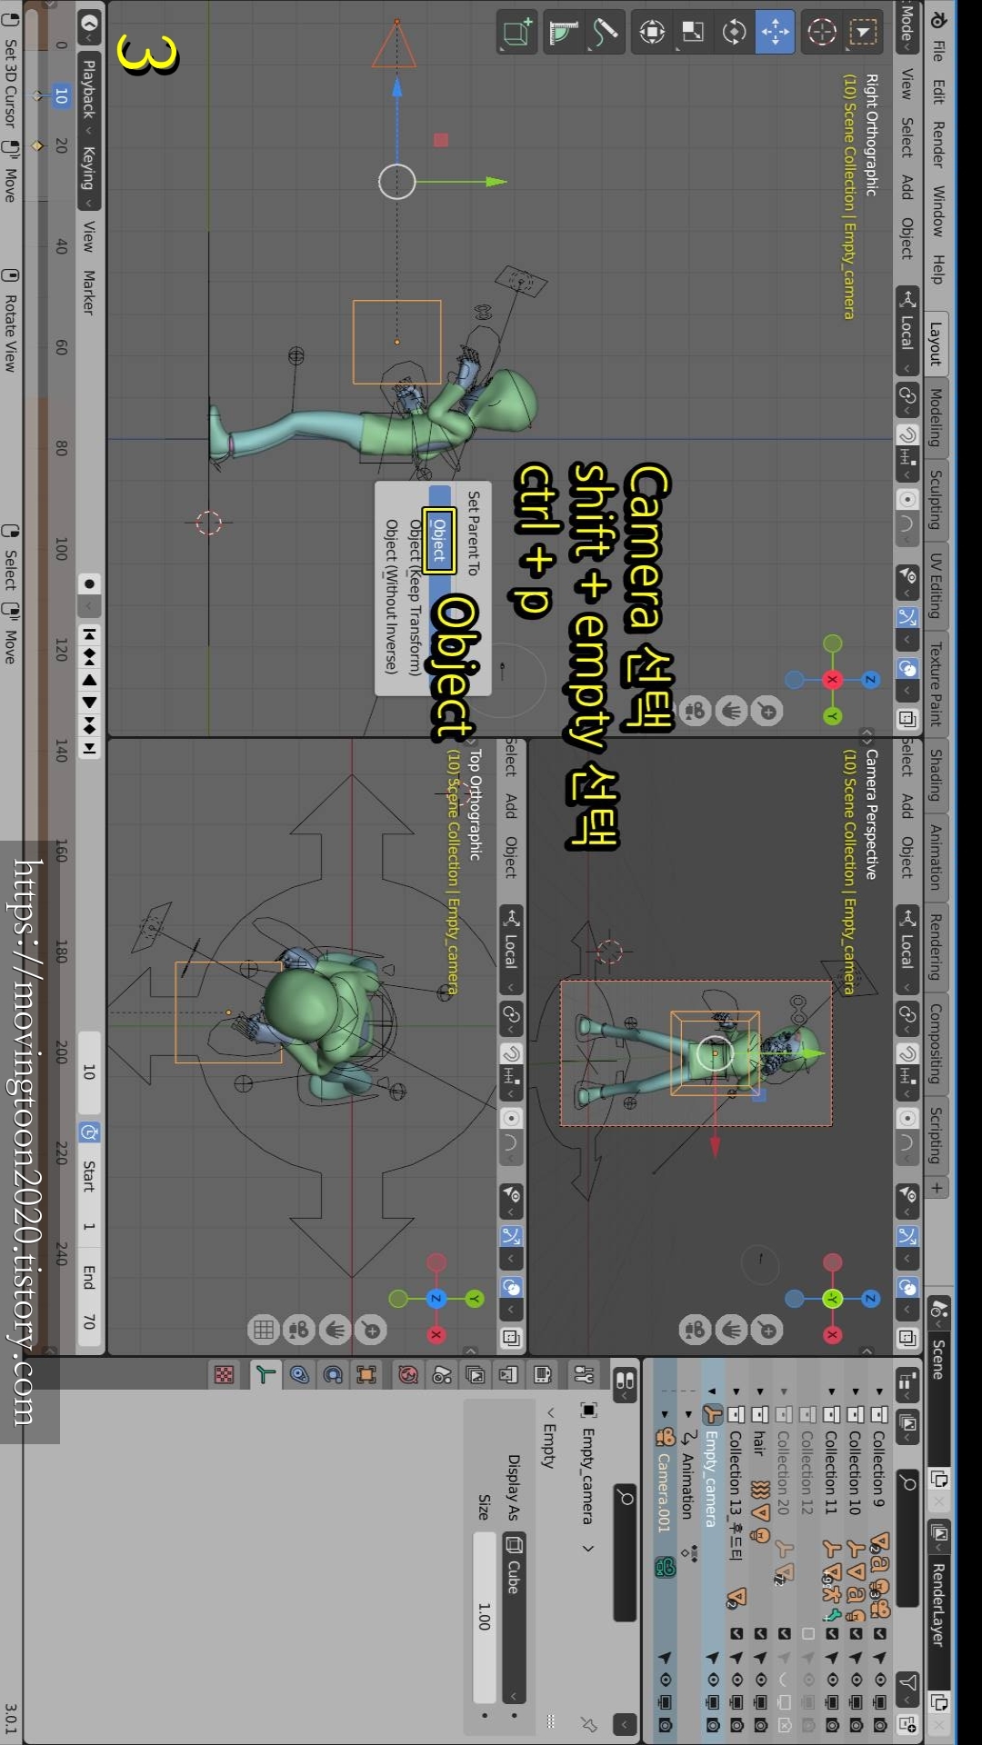Viewport: 982px width, 1745px height.
Task: Open Marker menu in timeline
Action: click(x=89, y=292)
